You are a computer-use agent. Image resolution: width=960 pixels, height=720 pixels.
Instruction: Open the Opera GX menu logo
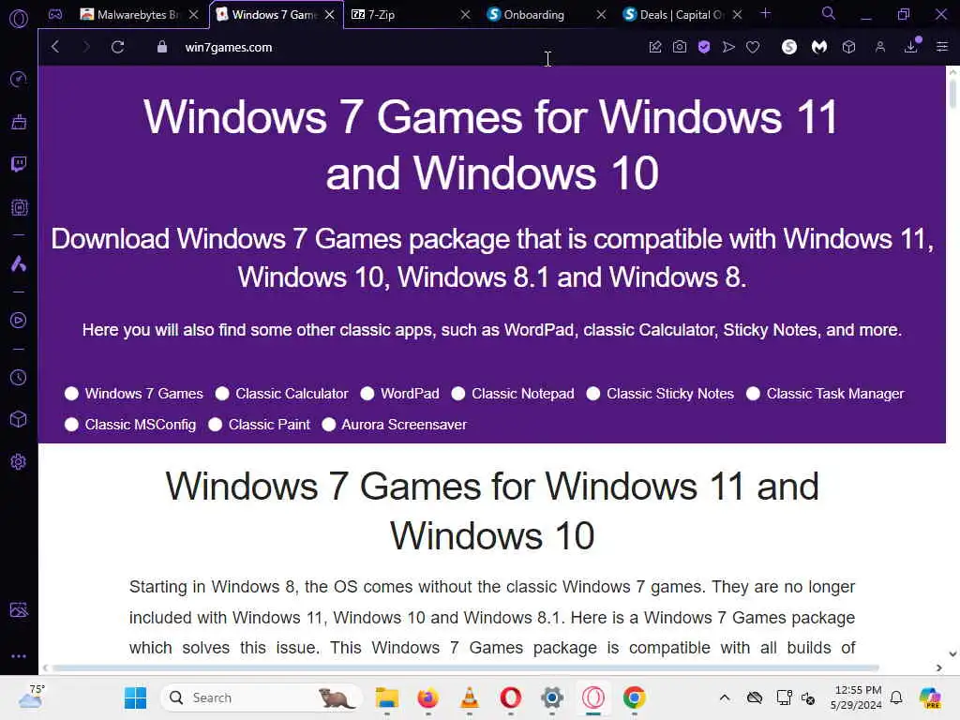[19, 19]
